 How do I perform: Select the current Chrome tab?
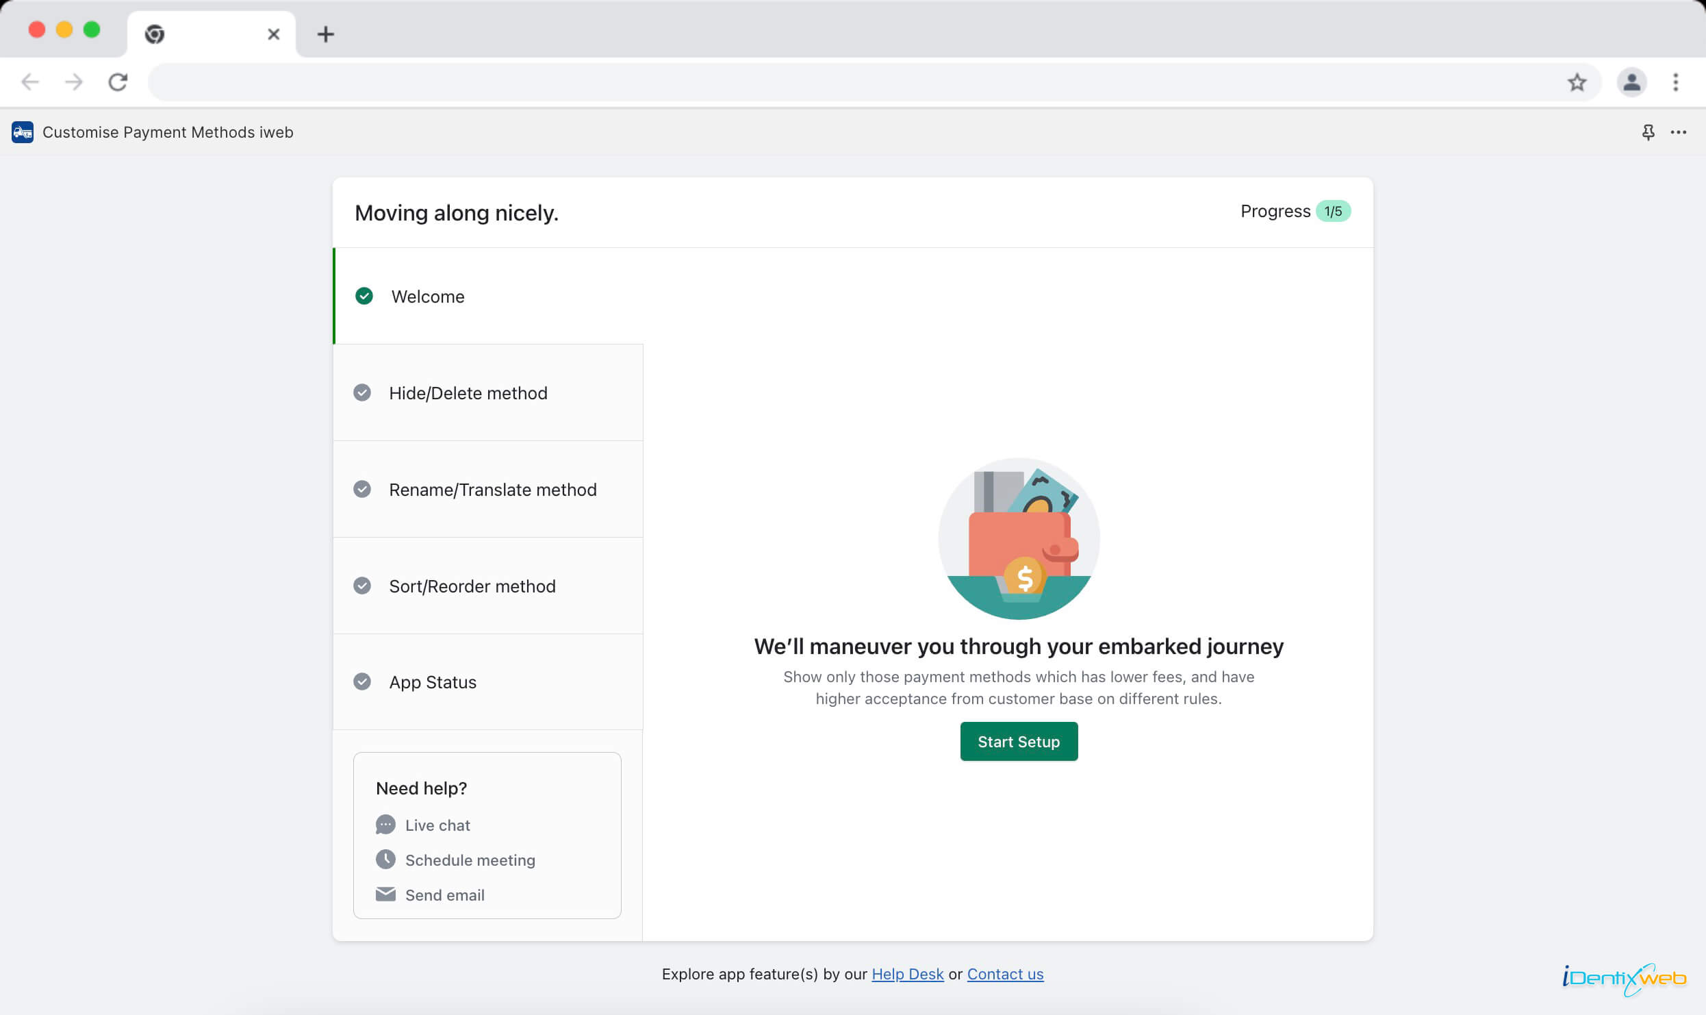(212, 34)
